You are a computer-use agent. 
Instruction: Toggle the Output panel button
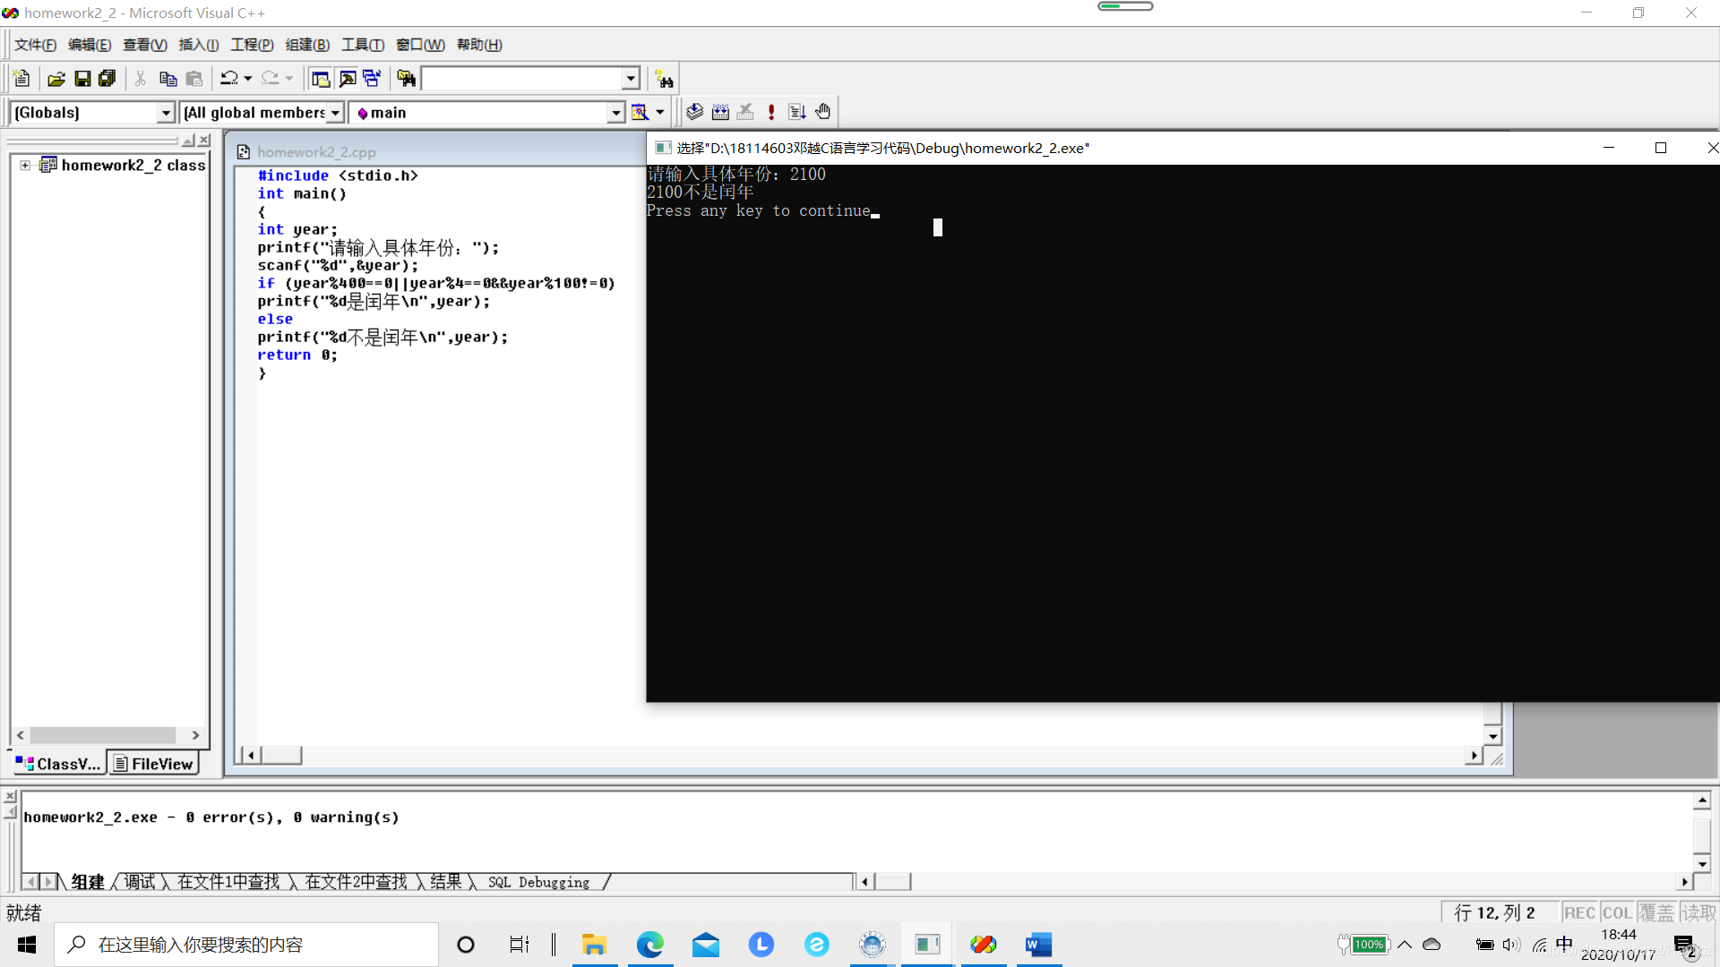click(348, 79)
